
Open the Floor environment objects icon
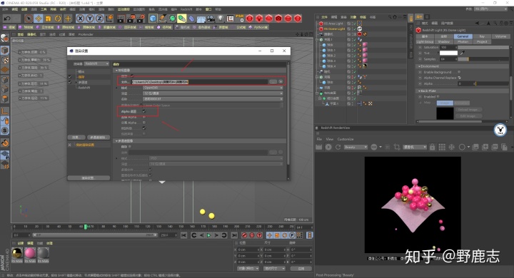(x=201, y=19)
